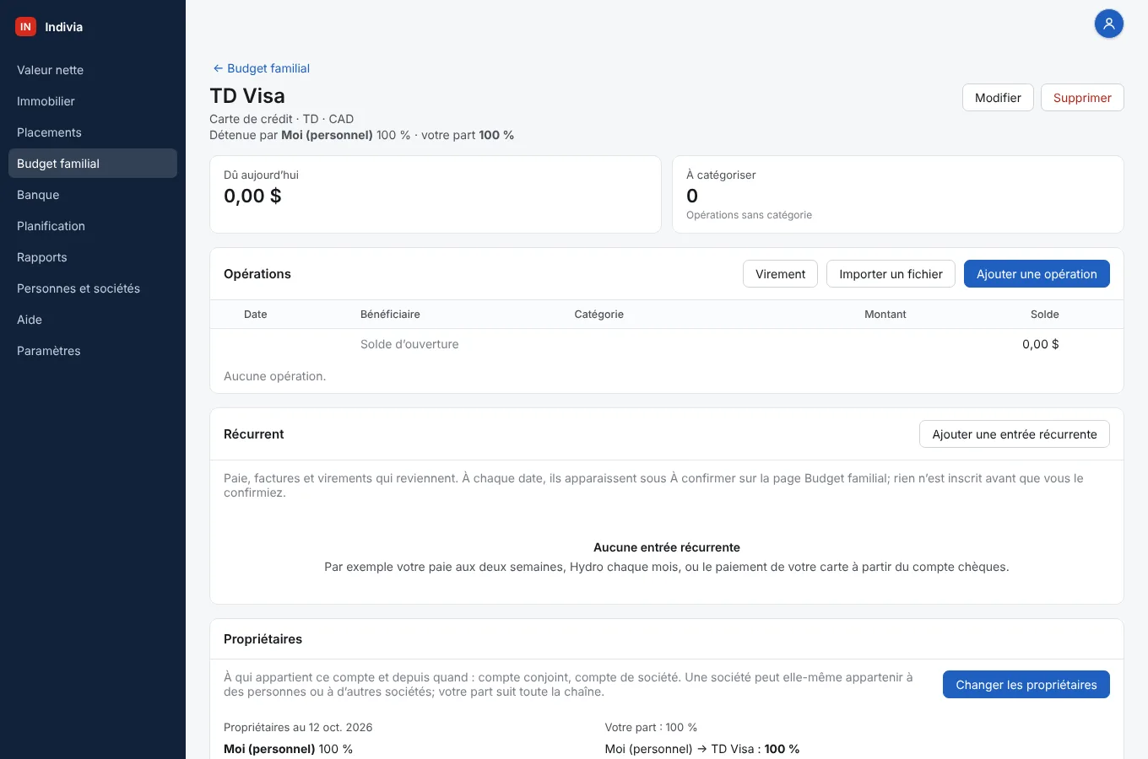Viewport: 1148px width, 759px height.
Task: Open Banque from the sidebar
Action: (93, 195)
